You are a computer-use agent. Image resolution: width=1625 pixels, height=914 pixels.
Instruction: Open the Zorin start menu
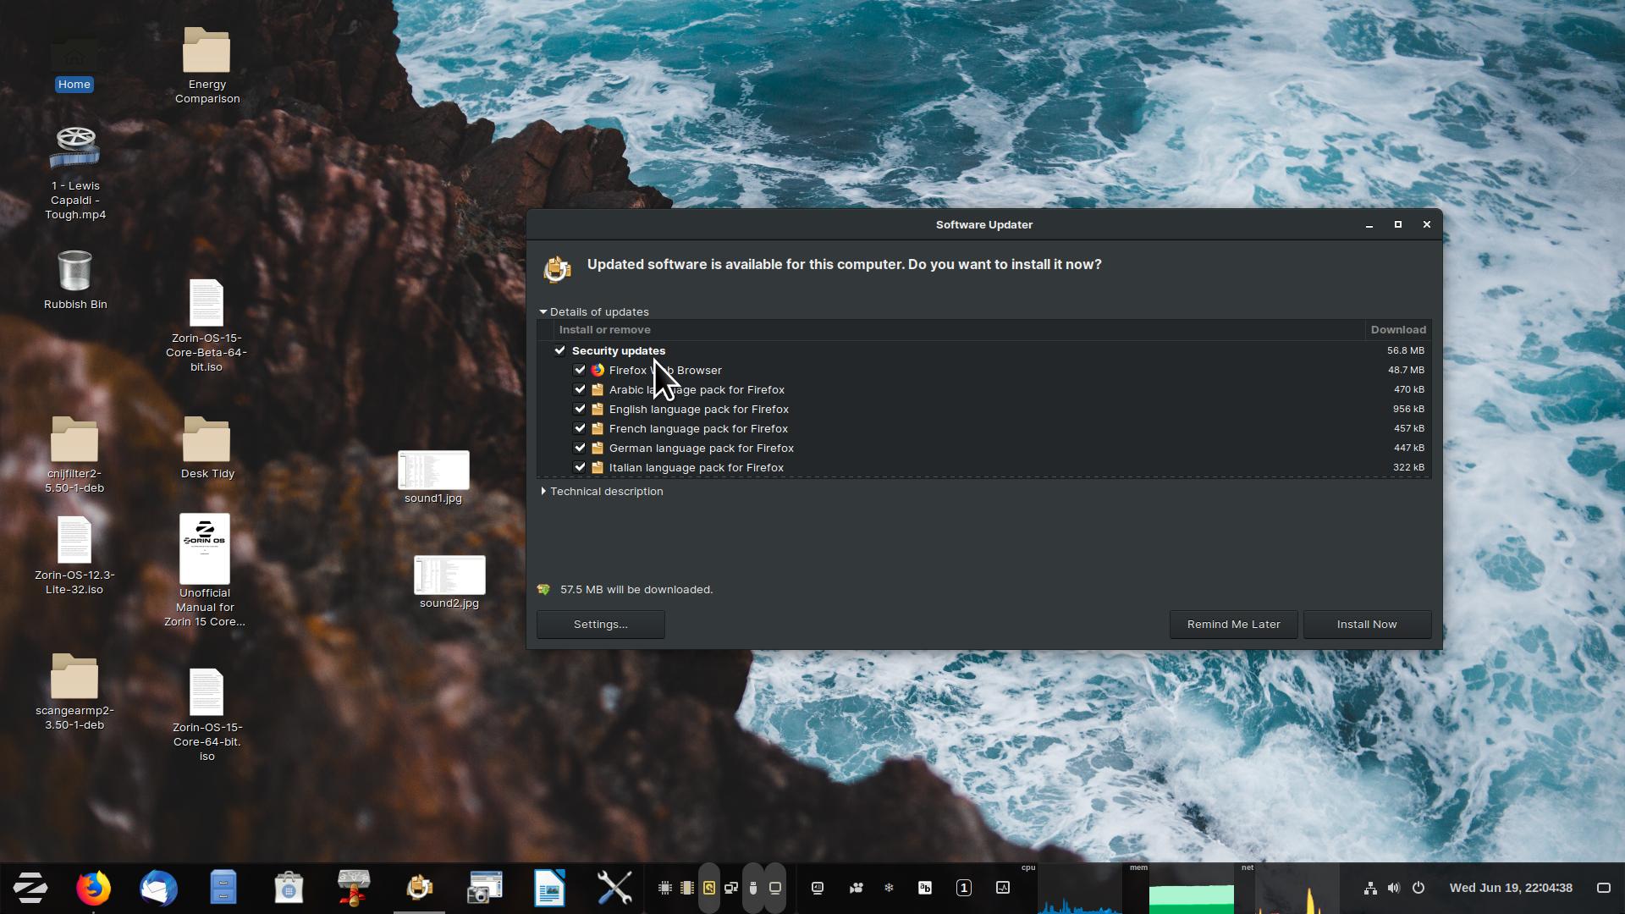click(x=30, y=888)
